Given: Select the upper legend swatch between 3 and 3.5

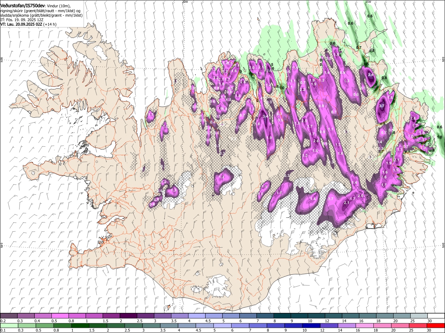Looking at the screenshot, I should coord(162,316).
